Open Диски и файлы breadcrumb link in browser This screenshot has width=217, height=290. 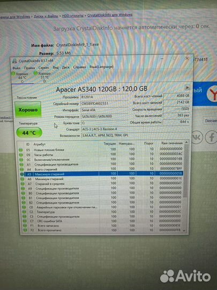[46, 16]
